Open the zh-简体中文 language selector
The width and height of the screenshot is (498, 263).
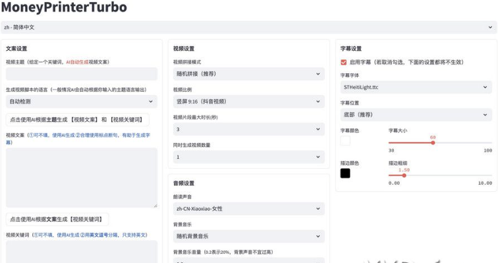(x=249, y=27)
